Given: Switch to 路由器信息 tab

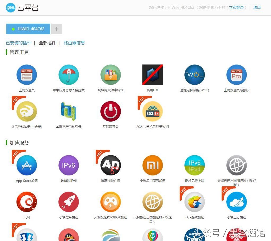Looking at the screenshot, I should pyautogui.click(x=74, y=43).
